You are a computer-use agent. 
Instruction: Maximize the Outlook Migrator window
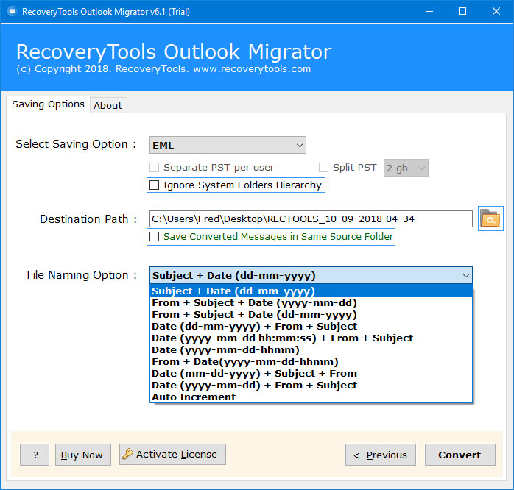coord(462,11)
